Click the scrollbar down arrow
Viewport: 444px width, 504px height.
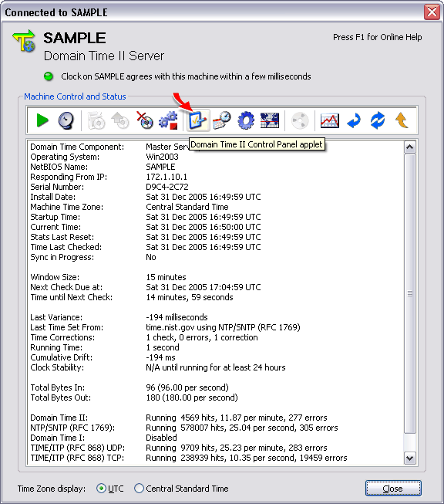coord(409,458)
